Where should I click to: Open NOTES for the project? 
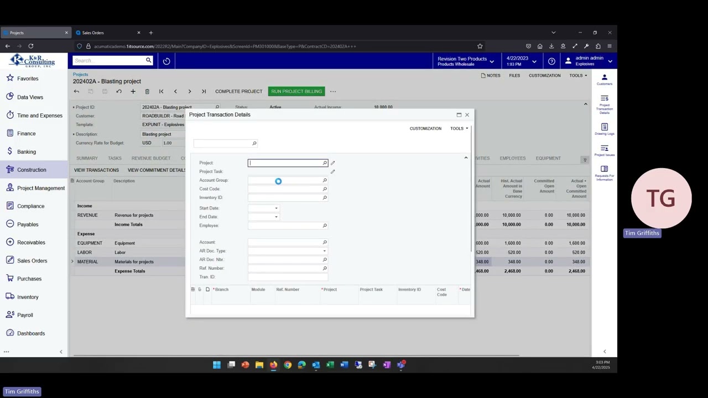tap(491, 76)
